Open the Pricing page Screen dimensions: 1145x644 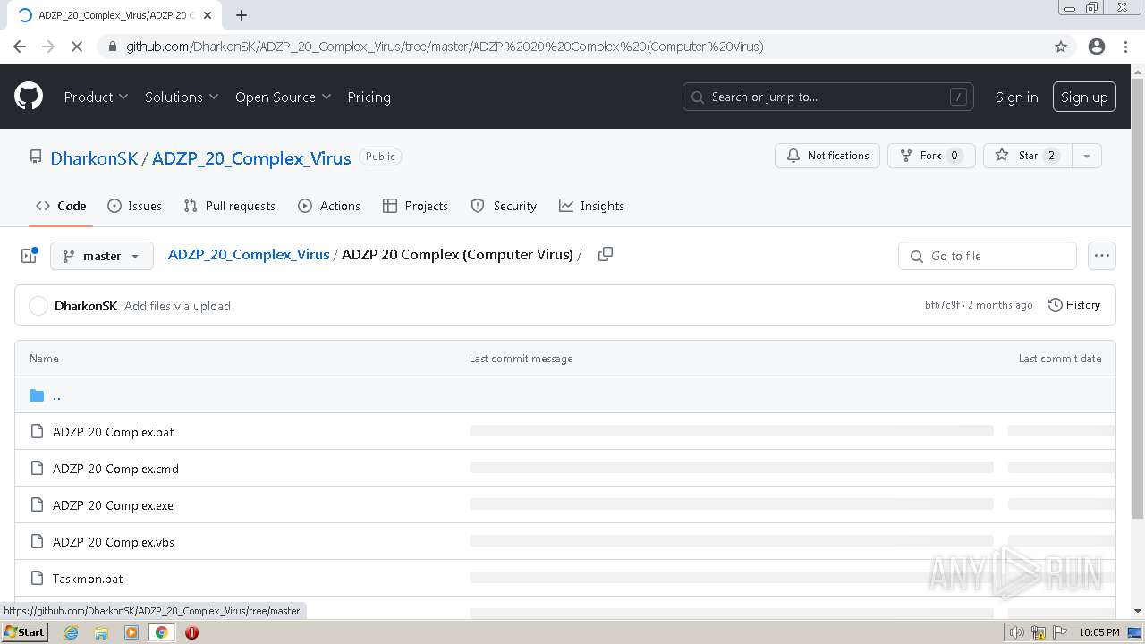point(369,97)
